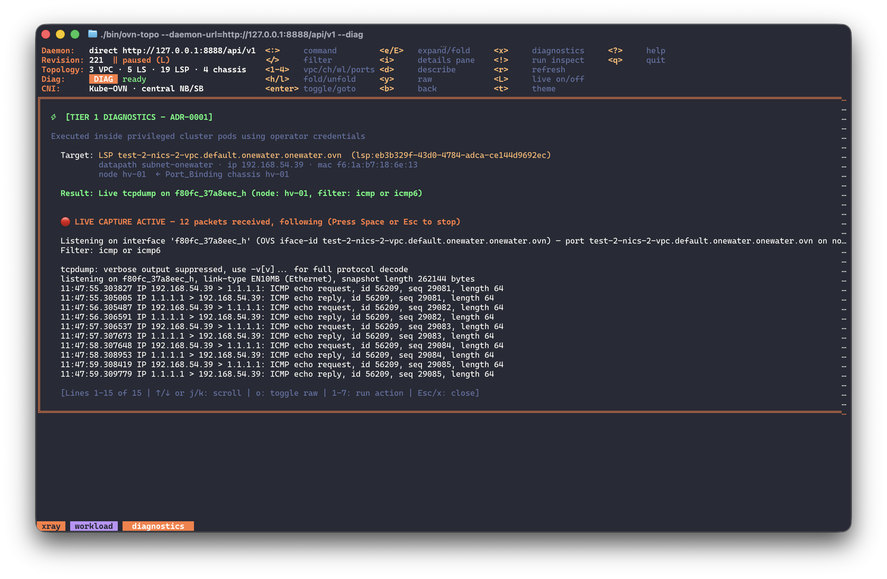Click the echo reply packet seq 29083
Screen dimensions: 887x579
point(277,336)
